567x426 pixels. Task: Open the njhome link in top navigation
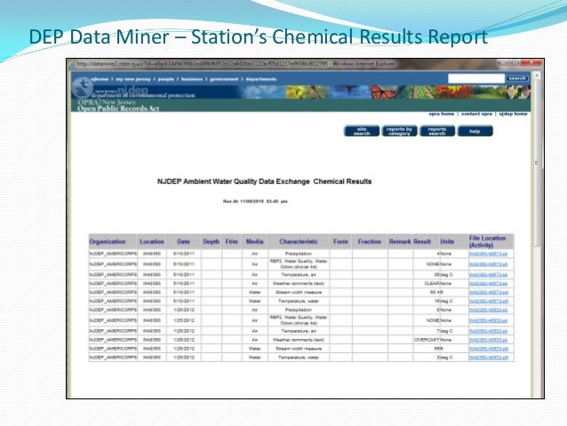click(x=100, y=79)
